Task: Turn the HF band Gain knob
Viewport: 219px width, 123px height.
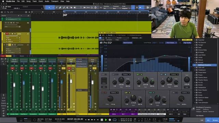Action: click(x=169, y=80)
